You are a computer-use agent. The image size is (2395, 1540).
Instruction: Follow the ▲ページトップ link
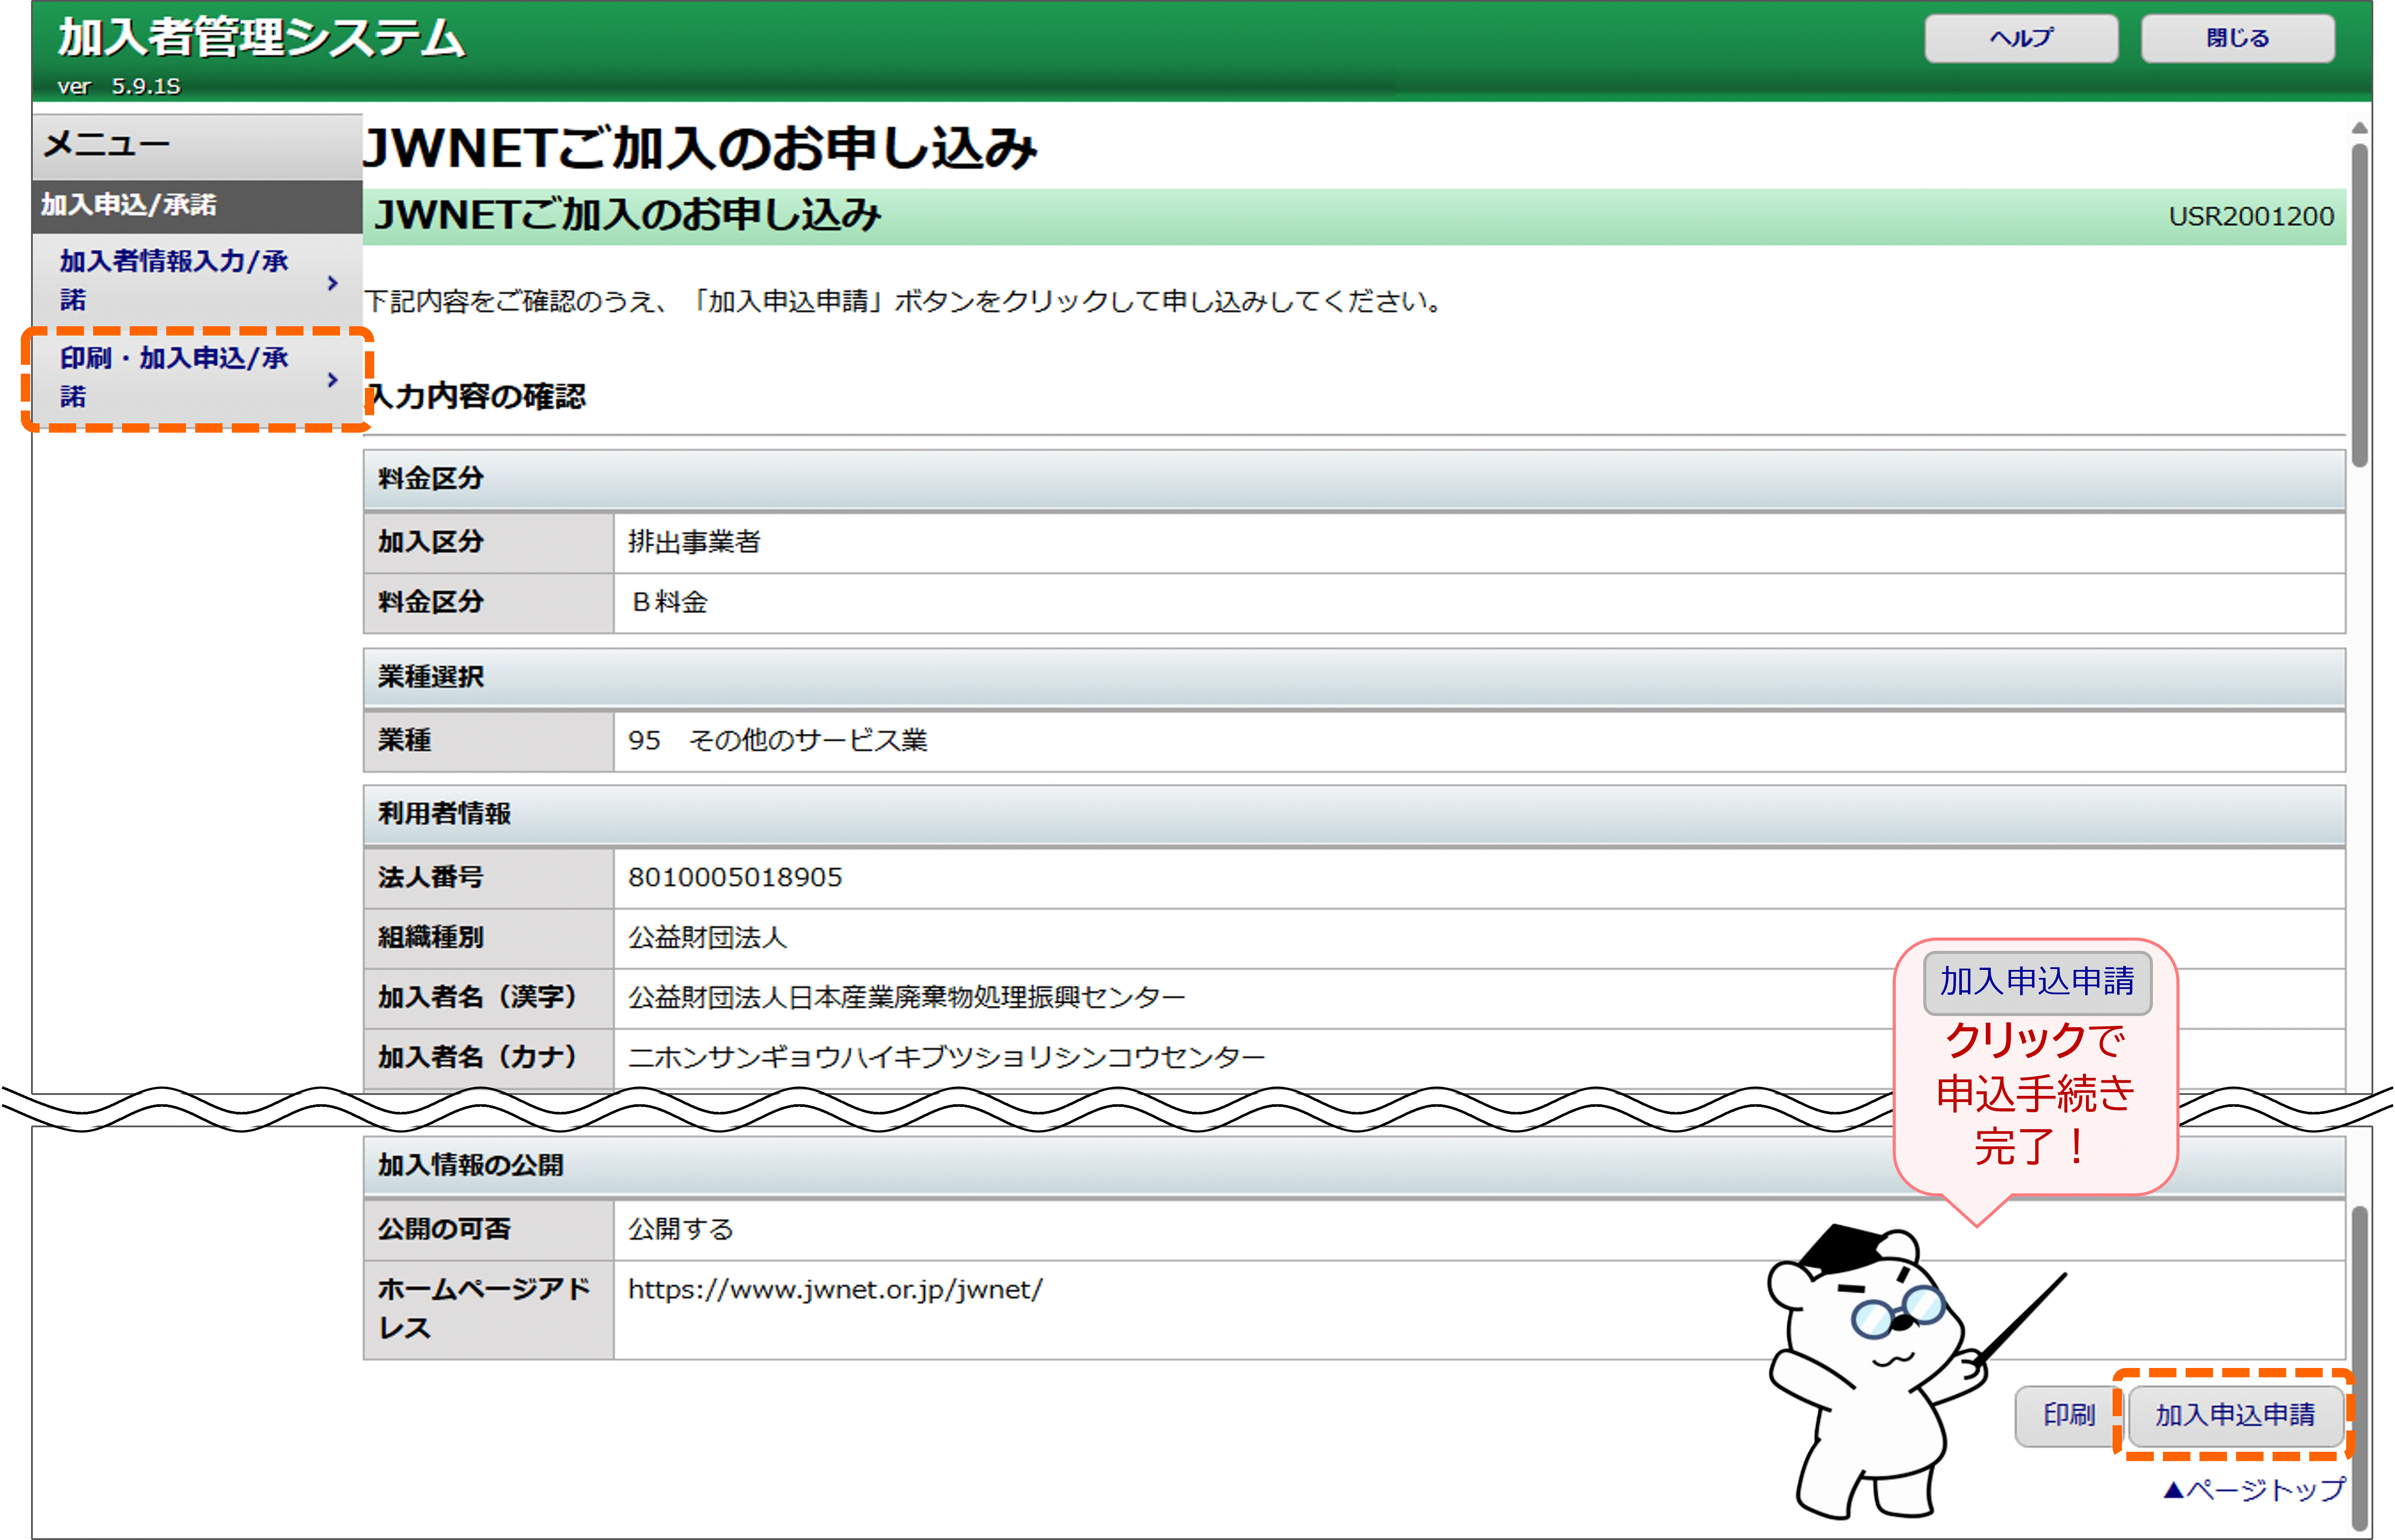pyautogui.click(x=2254, y=1490)
